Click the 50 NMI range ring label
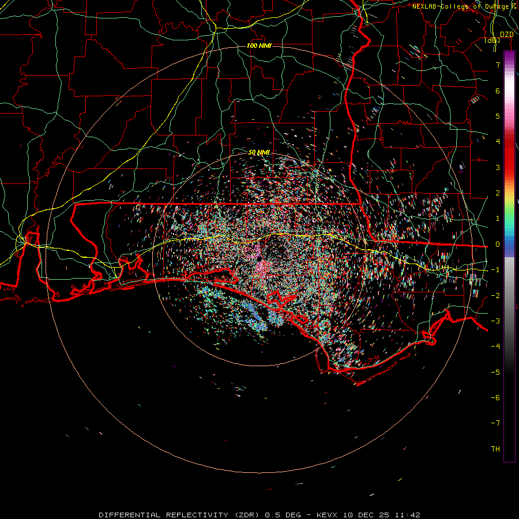The image size is (519, 519). coord(259,152)
